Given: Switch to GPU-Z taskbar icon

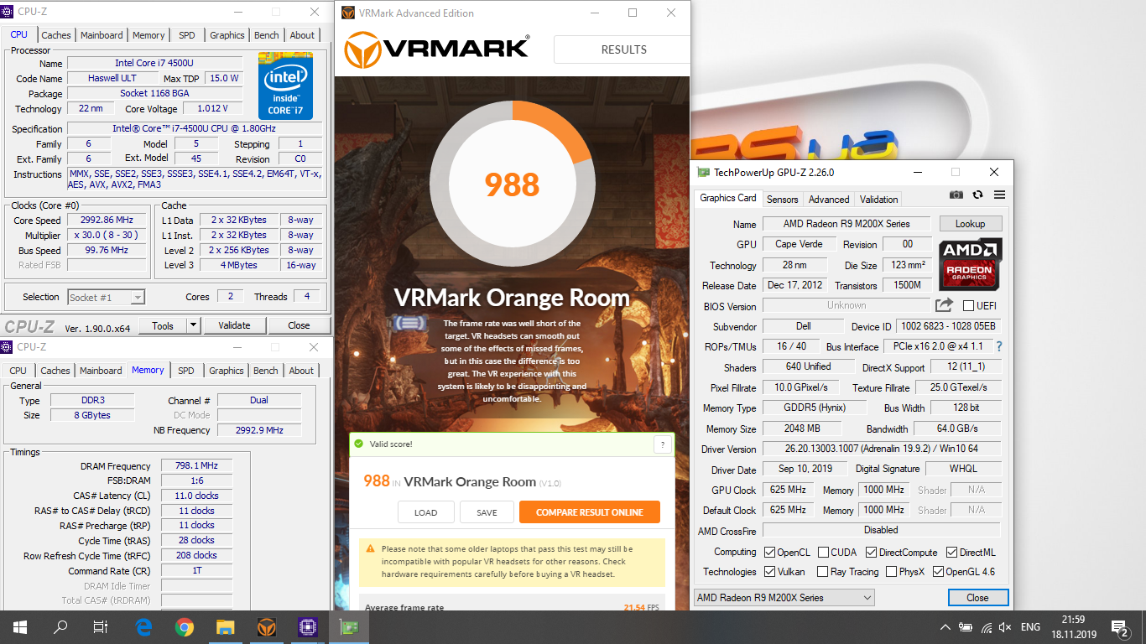Looking at the screenshot, I should point(347,627).
